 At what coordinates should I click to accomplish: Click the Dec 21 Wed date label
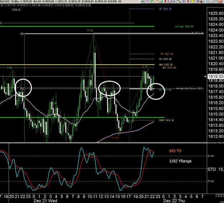point(46,201)
